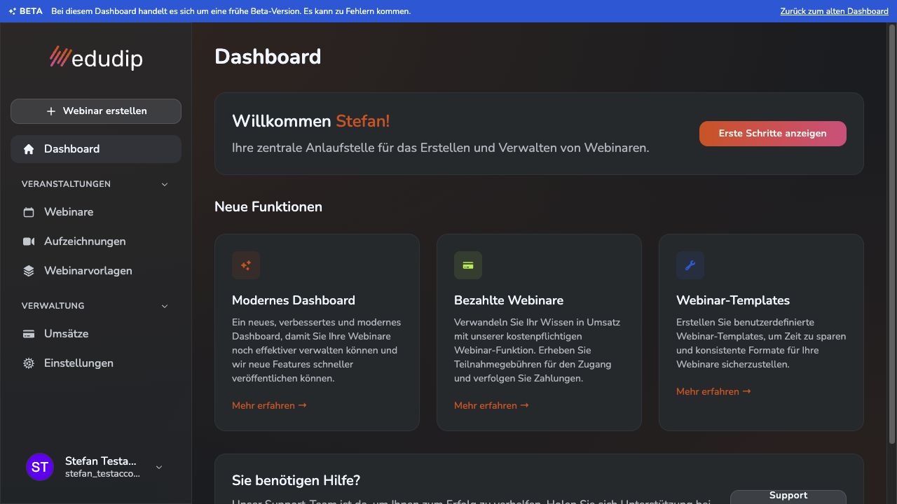Click the BETA sparkle icon in banner
This screenshot has width=897, height=504.
pos(12,11)
